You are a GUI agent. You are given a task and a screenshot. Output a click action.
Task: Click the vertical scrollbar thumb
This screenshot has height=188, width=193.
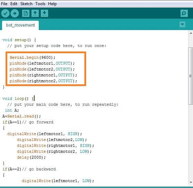tap(191, 76)
